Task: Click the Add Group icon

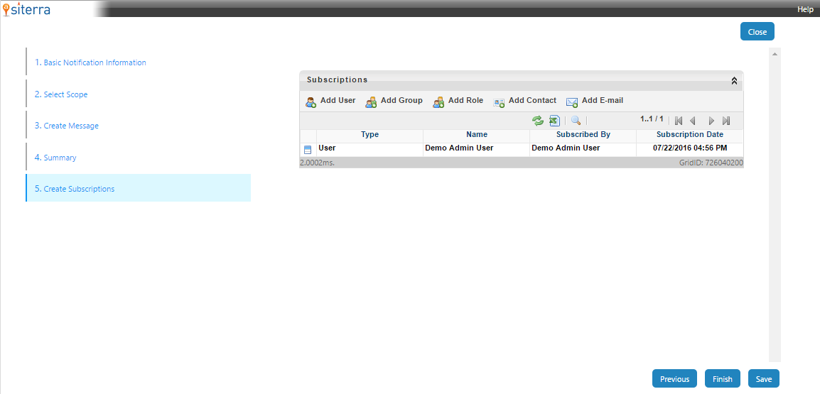Action: point(371,102)
